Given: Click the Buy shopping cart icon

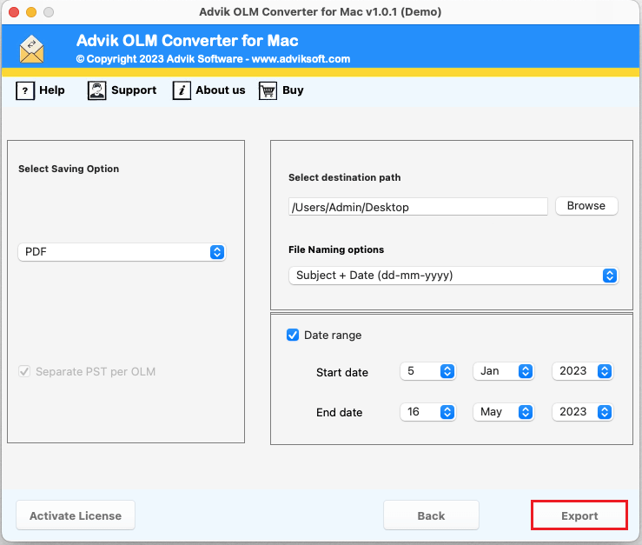Looking at the screenshot, I should click(268, 90).
